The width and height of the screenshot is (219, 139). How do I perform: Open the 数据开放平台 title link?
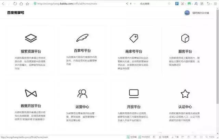tap(31, 106)
